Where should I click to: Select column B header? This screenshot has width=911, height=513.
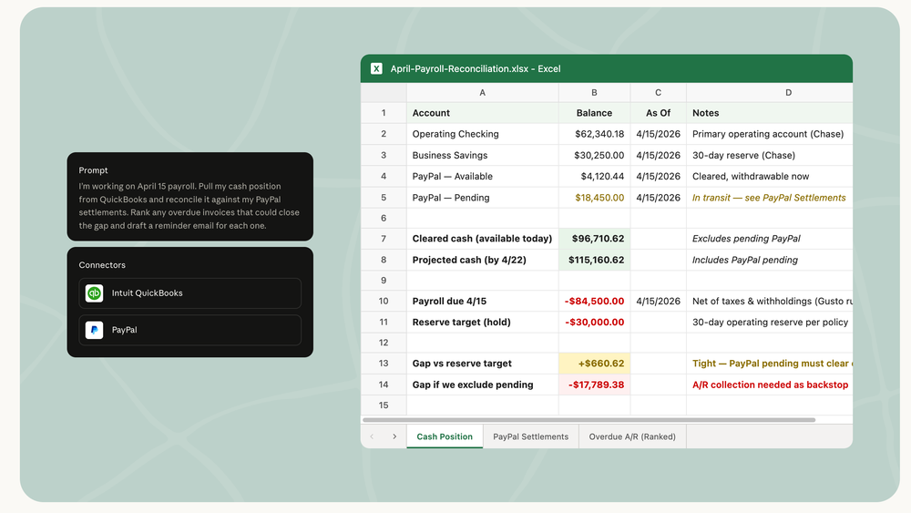(594, 92)
